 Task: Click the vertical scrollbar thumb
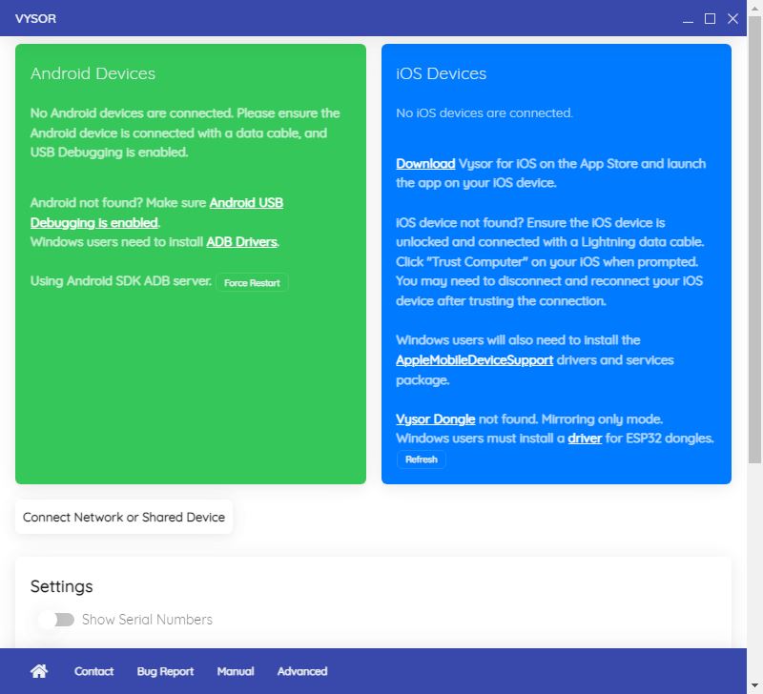(x=754, y=241)
